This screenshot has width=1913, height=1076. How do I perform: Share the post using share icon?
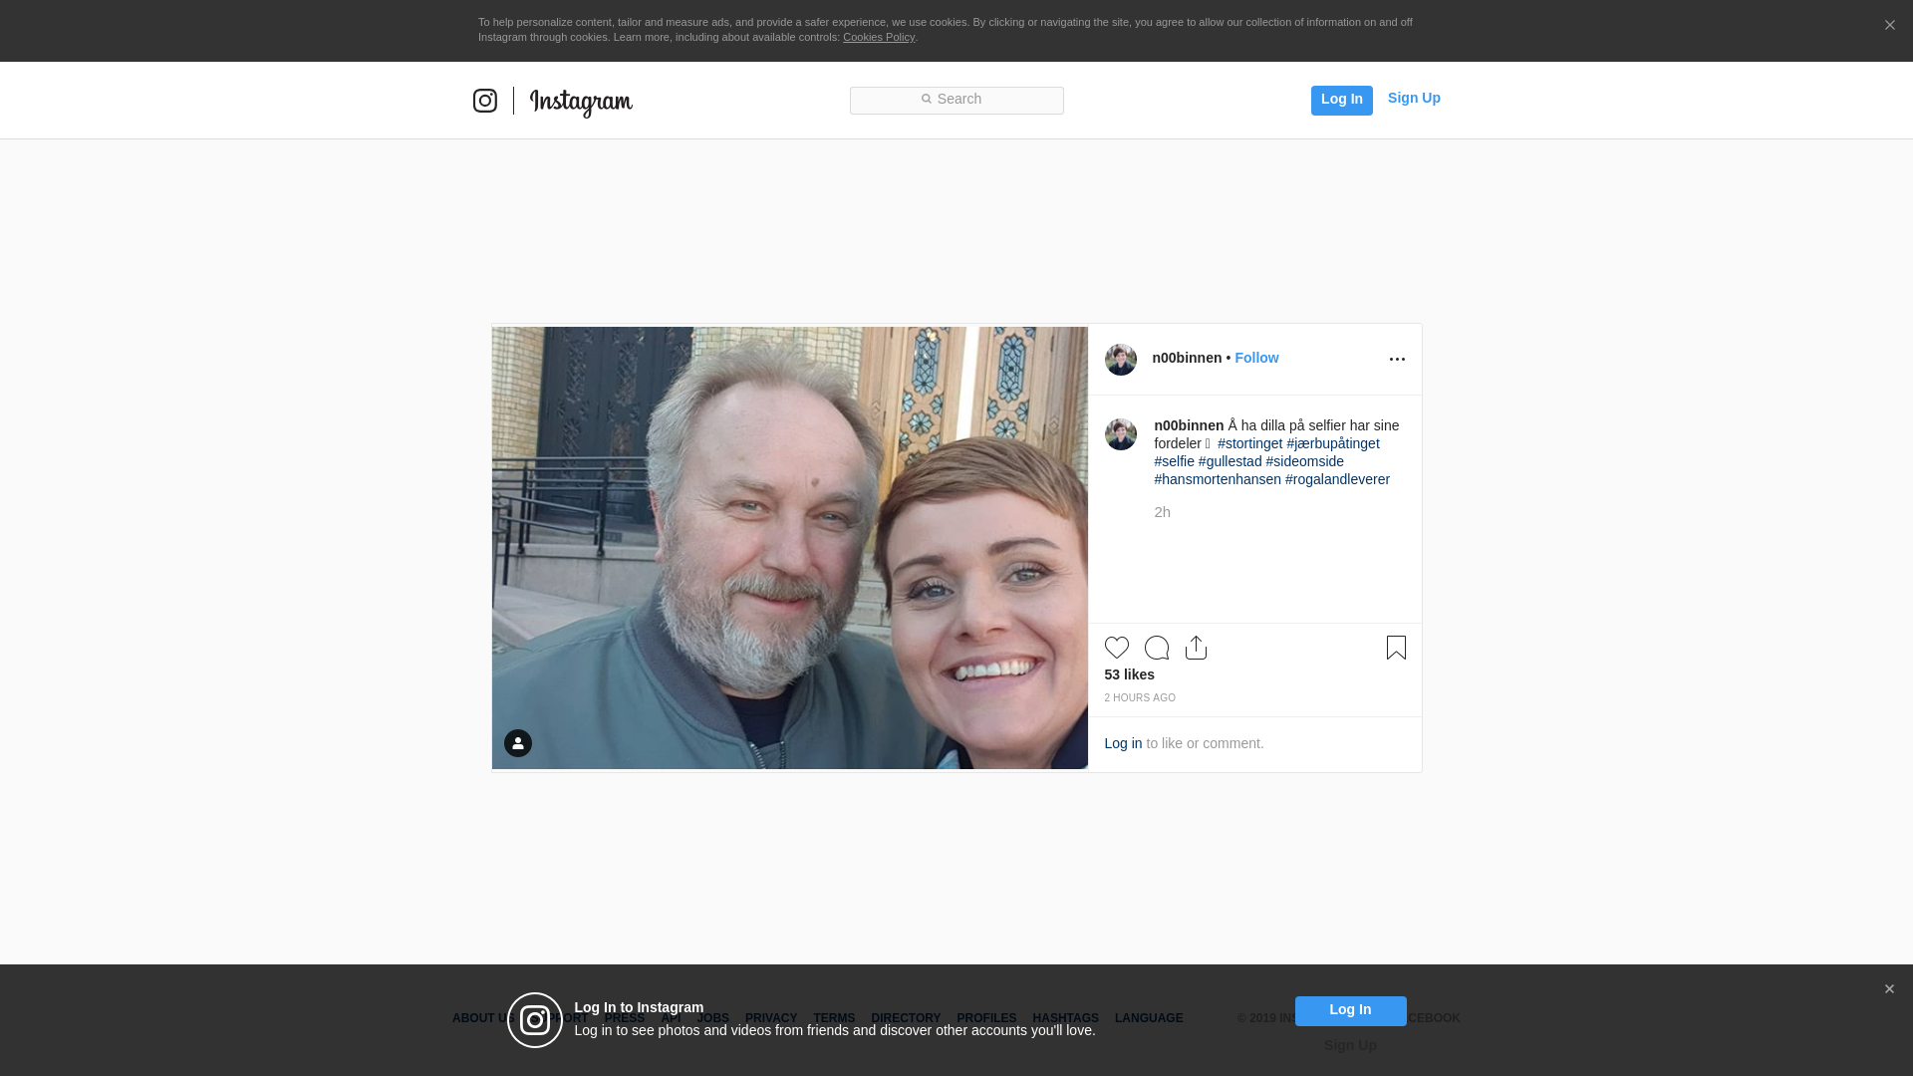pyautogui.click(x=1197, y=648)
